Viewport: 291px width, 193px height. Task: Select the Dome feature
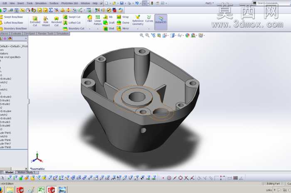point(123,22)
